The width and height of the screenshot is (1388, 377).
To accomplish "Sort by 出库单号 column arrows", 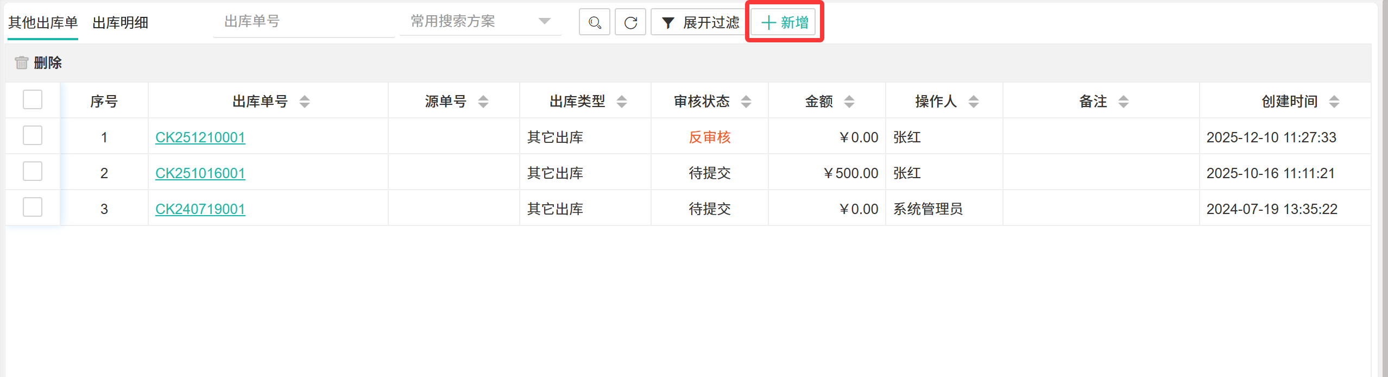I will [305, 102].
